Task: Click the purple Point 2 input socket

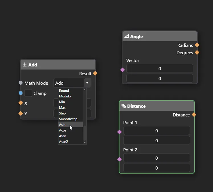Action: (x=119, y=159)
